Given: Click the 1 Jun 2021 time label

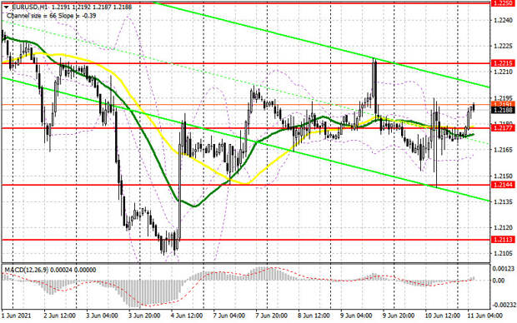Looking at the screenshot, I should pos(17,316).
